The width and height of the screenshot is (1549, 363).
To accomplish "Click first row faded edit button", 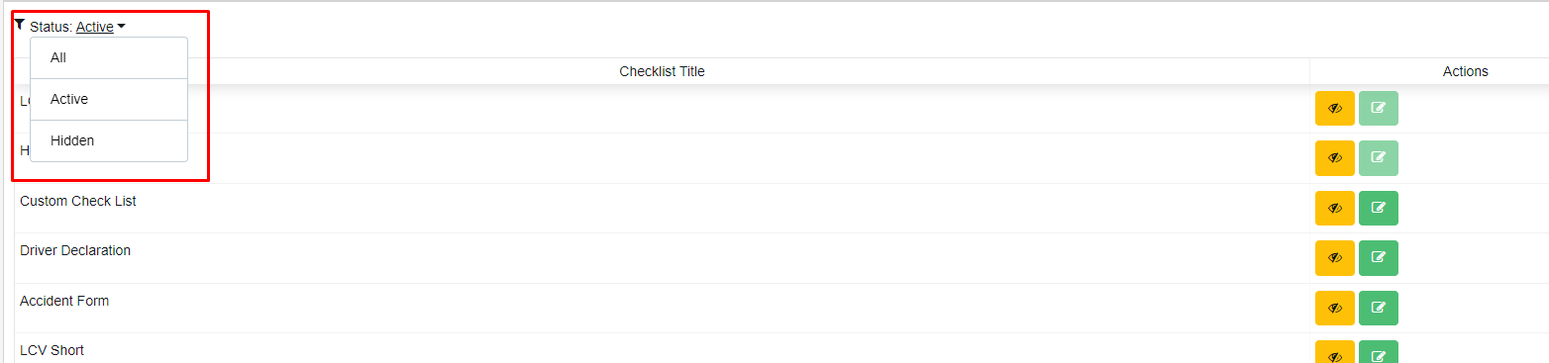I will point(1378,108).
